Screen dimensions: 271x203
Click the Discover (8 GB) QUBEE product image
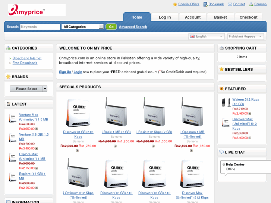pyautogui.click(x=78, y=113)
